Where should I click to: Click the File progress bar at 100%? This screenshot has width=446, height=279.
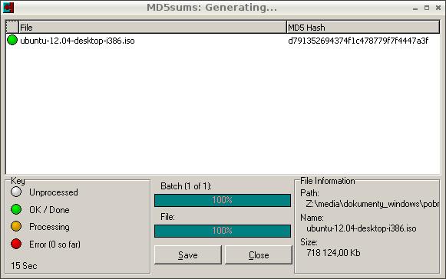(223, 231)
